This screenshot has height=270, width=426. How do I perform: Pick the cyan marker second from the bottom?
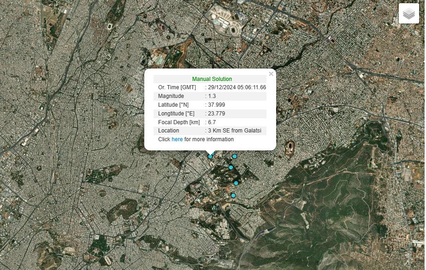click(x=236, y=183)
